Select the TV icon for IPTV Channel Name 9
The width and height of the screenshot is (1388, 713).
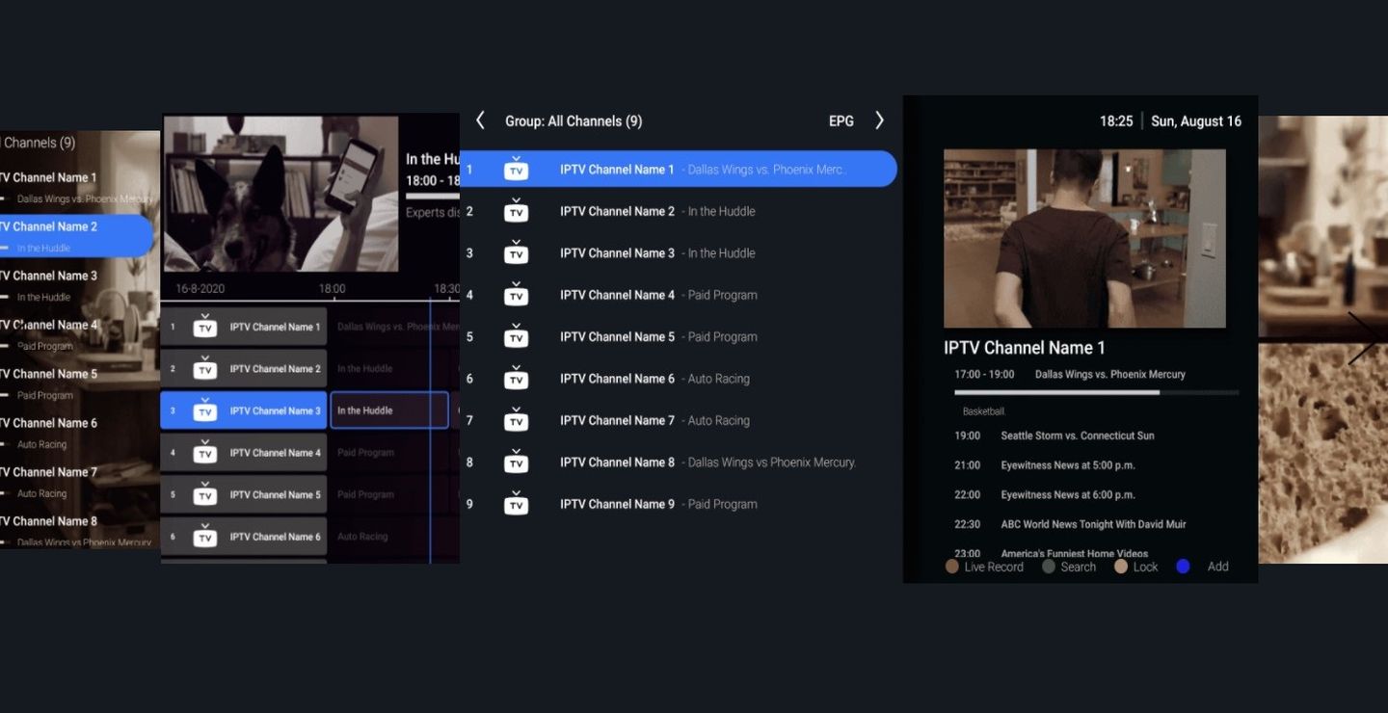[517, 503]
